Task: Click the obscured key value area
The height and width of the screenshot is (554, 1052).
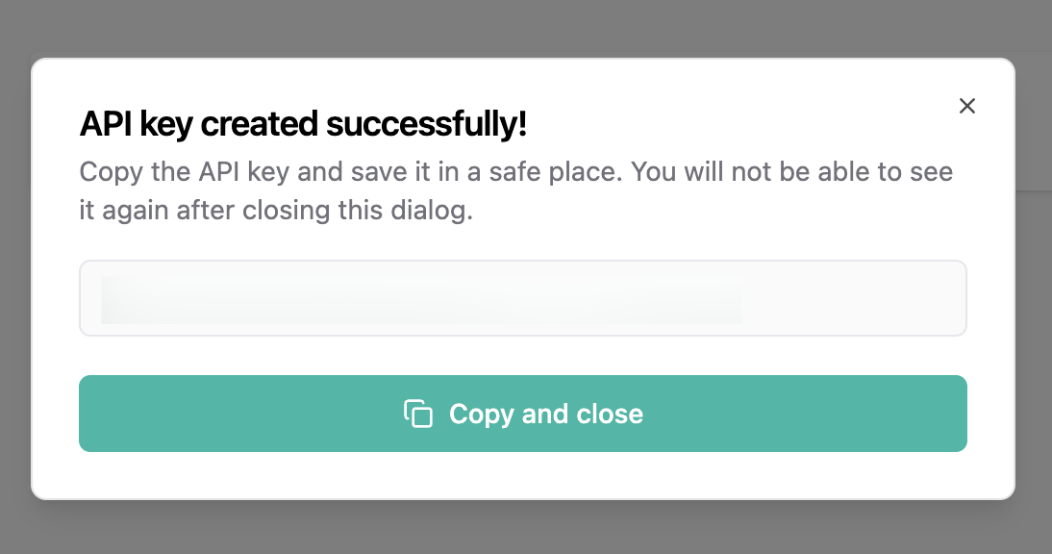Action: (423, 298)
